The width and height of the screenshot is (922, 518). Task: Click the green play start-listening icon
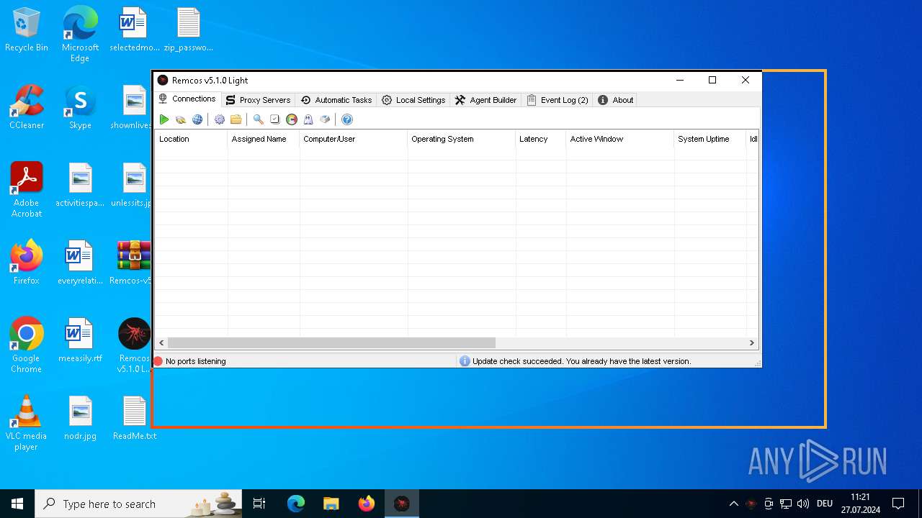pos(164,119)
